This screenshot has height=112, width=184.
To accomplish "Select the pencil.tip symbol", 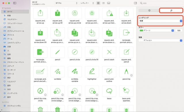I will [126, 72].
